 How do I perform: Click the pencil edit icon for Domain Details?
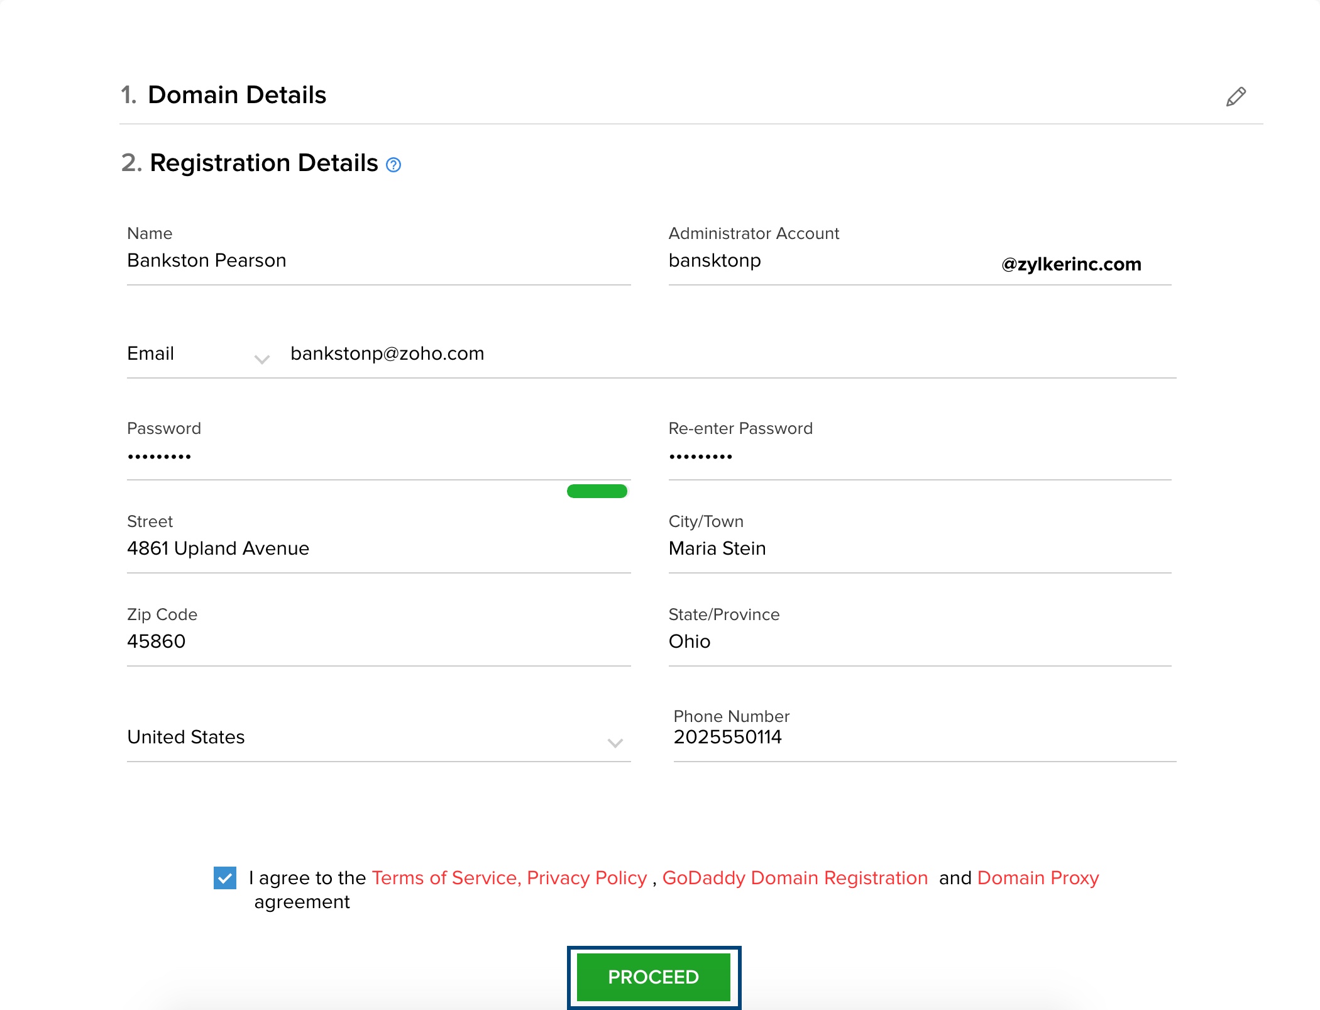1236,97
